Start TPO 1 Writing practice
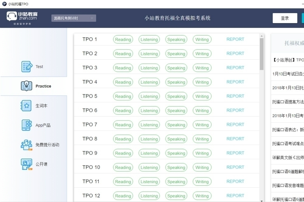 (x=202, y=39)
